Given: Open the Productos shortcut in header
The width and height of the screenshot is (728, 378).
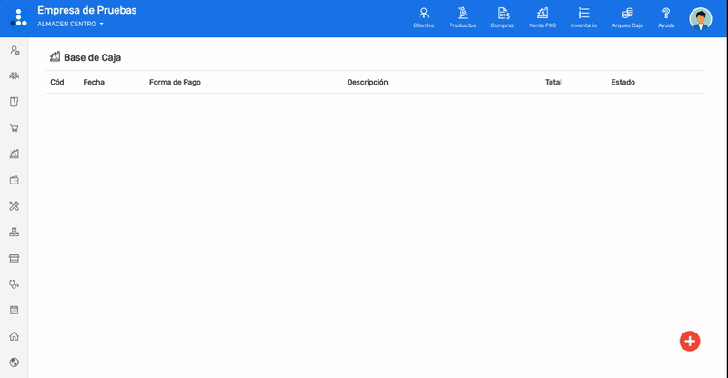Looking at the screenshot, I should coord(462,18).
